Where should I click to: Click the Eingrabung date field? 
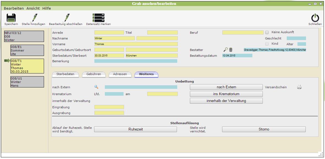(109, 107)
